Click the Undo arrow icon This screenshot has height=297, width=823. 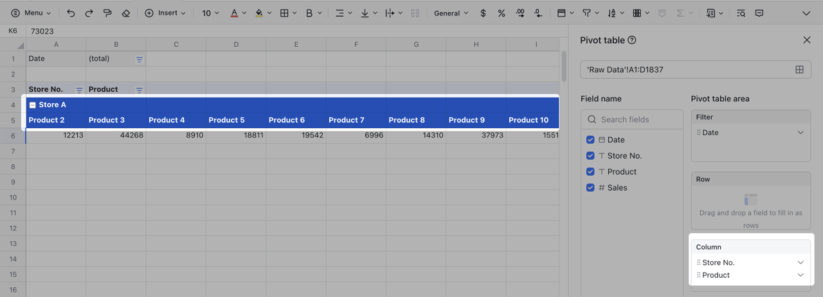[x=71, y=13]
